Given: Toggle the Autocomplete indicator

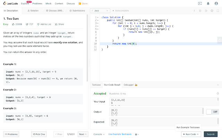Looking at the screenshot, I should click(x=121, y=11).
